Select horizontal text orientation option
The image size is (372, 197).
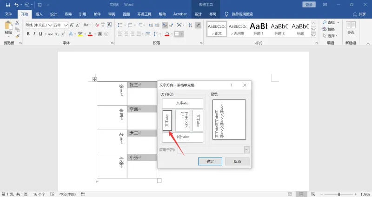point(182,103)
